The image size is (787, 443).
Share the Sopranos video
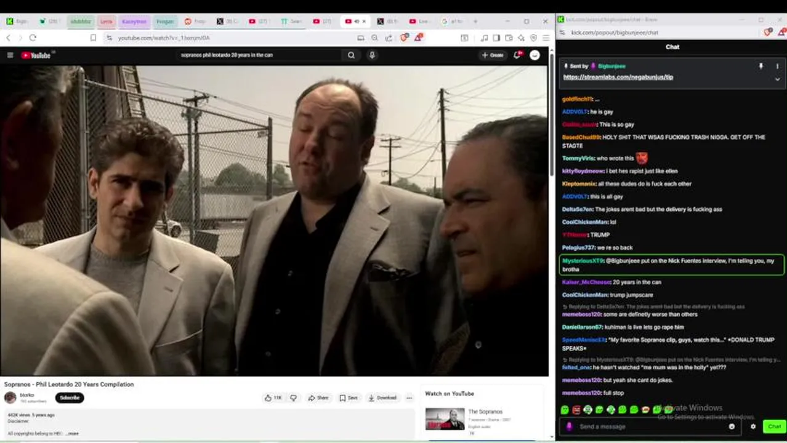point(318,397)
